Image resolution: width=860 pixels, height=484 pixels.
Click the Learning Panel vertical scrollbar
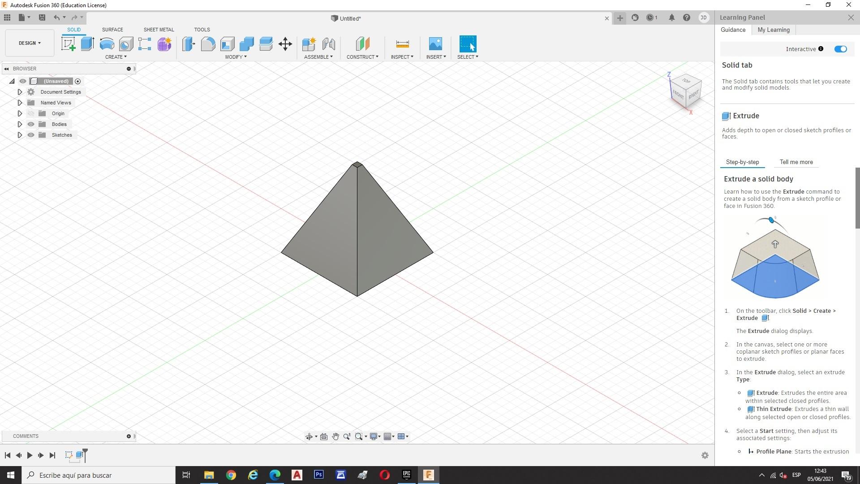point(857,197)
